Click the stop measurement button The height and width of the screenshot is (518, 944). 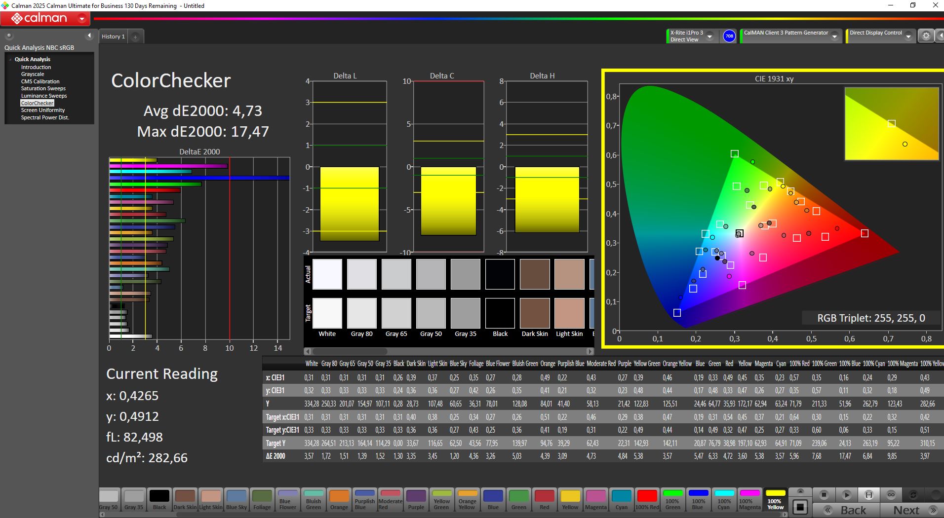(x=824, y=494)
